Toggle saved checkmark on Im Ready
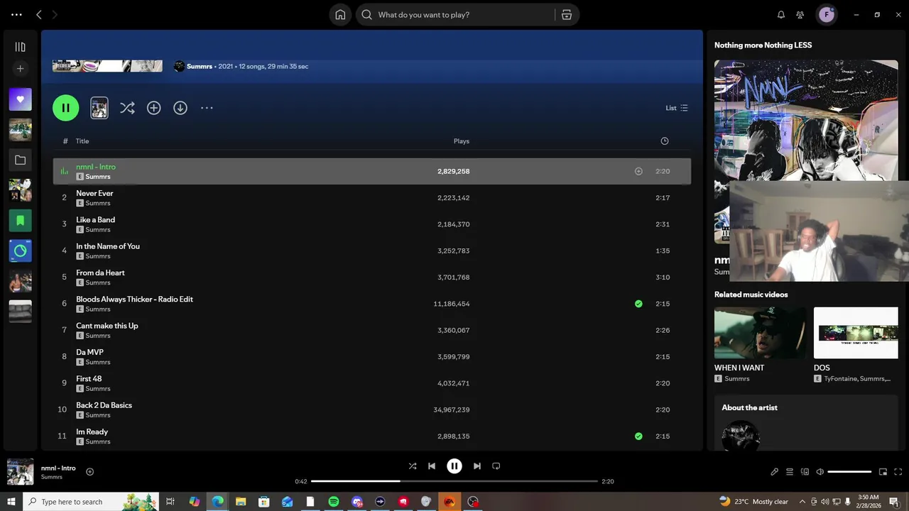Image resolution: width=909 pixels, height=511 pixels. [638, 436]
